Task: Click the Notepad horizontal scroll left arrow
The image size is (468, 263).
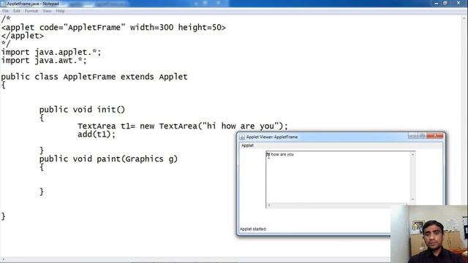Action: [3, 260]
